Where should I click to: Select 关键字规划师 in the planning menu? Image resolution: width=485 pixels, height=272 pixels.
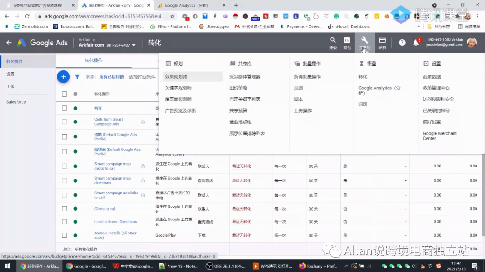(x=178, y=88)
